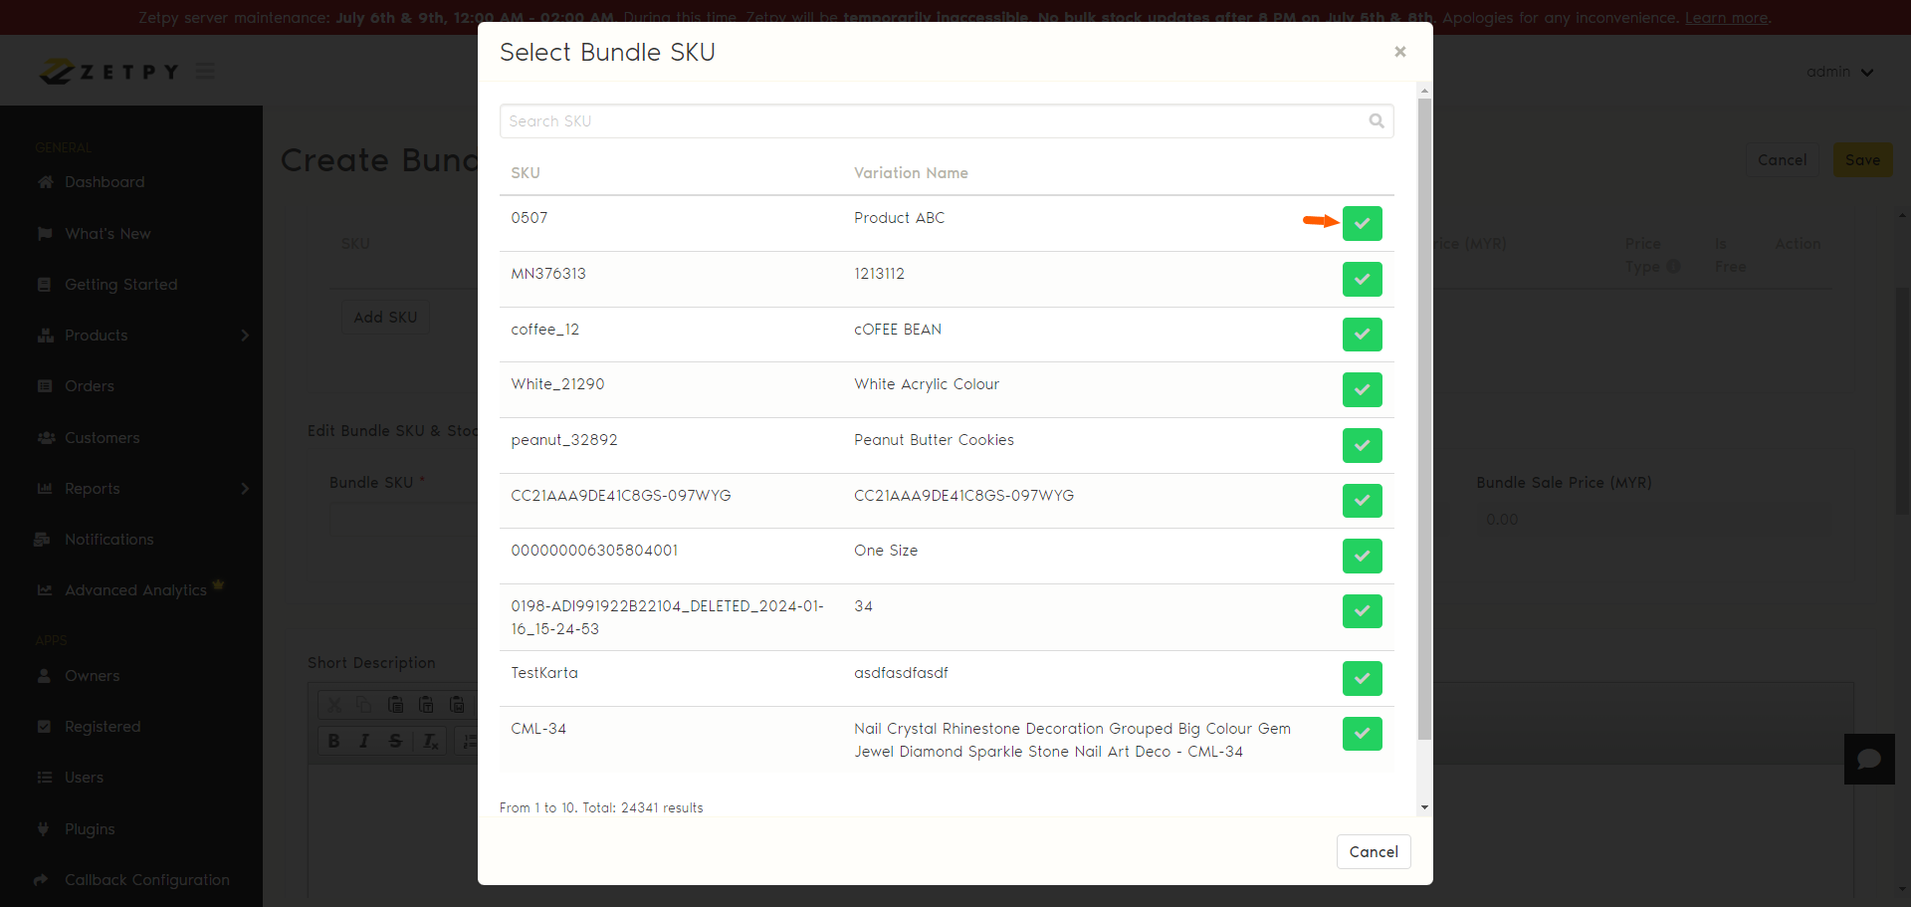This screenshot has height=907, width=1911.
Task: Open the admin account dropdown
Action: [x=1839, y=72]
